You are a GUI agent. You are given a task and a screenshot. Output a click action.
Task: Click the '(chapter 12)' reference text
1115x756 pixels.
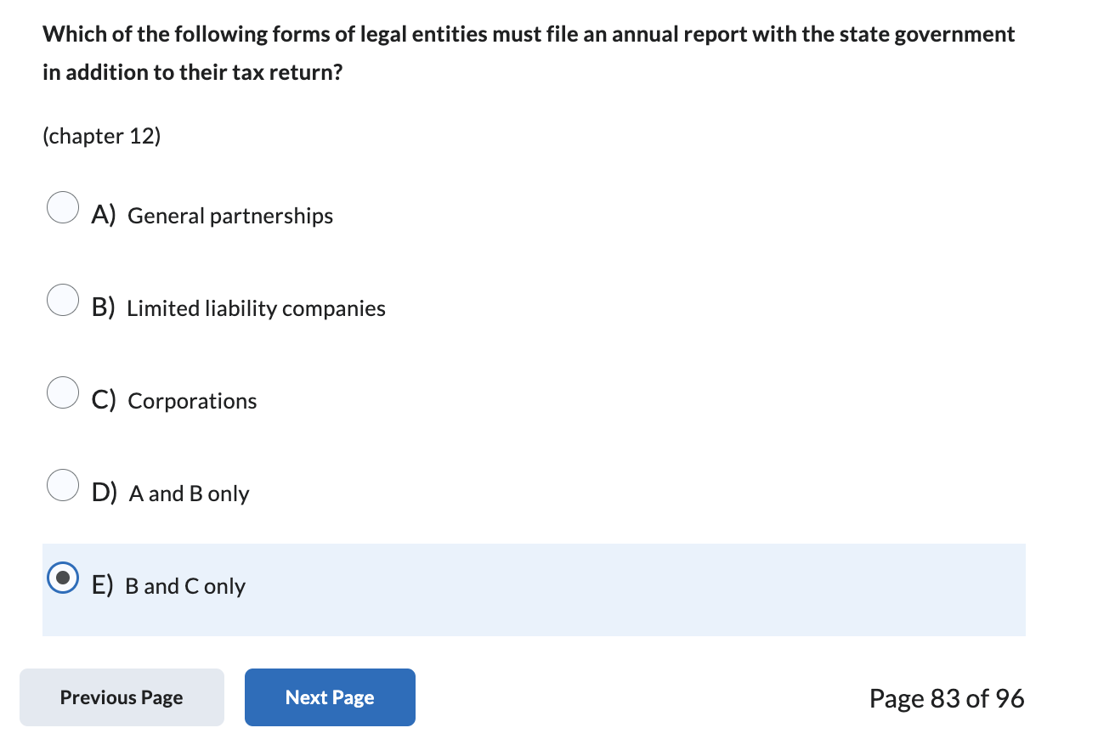pos(101,137)
